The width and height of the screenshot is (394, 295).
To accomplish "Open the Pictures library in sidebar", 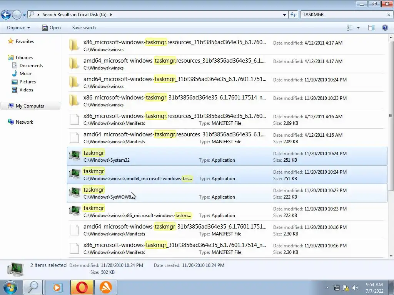I will point(28,81).
